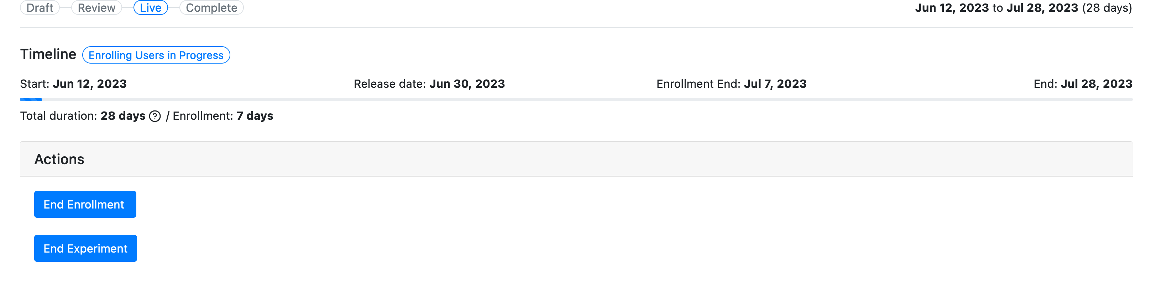Click the filled portion of the timeline bar

31,99
